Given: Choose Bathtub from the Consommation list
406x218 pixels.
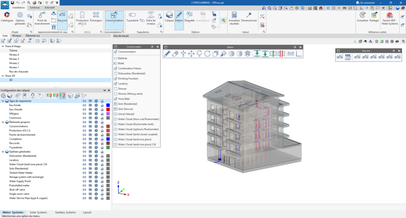Looking at the screenshot, I should coord(123,58).
